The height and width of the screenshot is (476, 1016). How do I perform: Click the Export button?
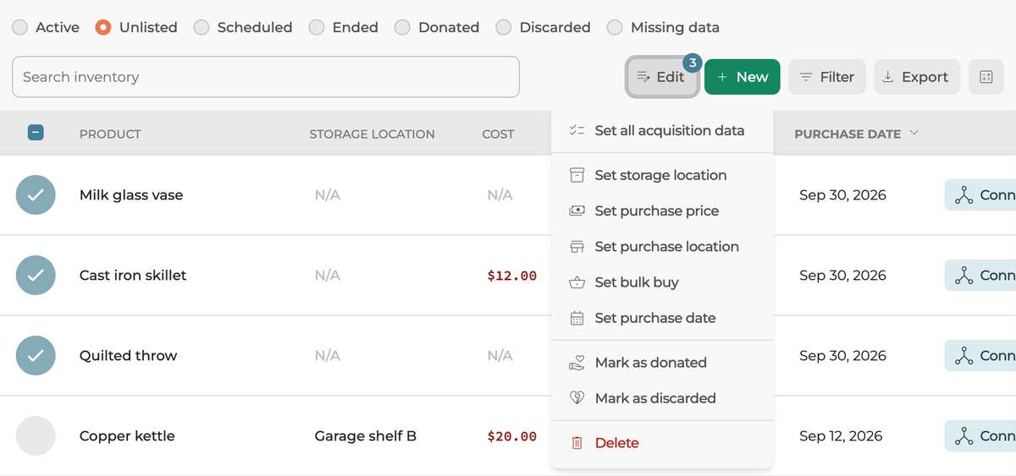coord(917,77)
